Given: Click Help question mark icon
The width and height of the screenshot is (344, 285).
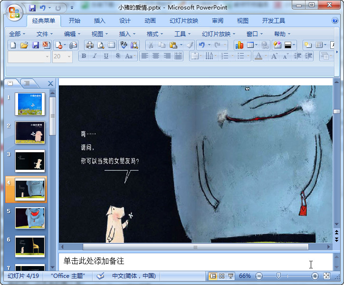Looking at the screenshot, I should tap(335, 20).
